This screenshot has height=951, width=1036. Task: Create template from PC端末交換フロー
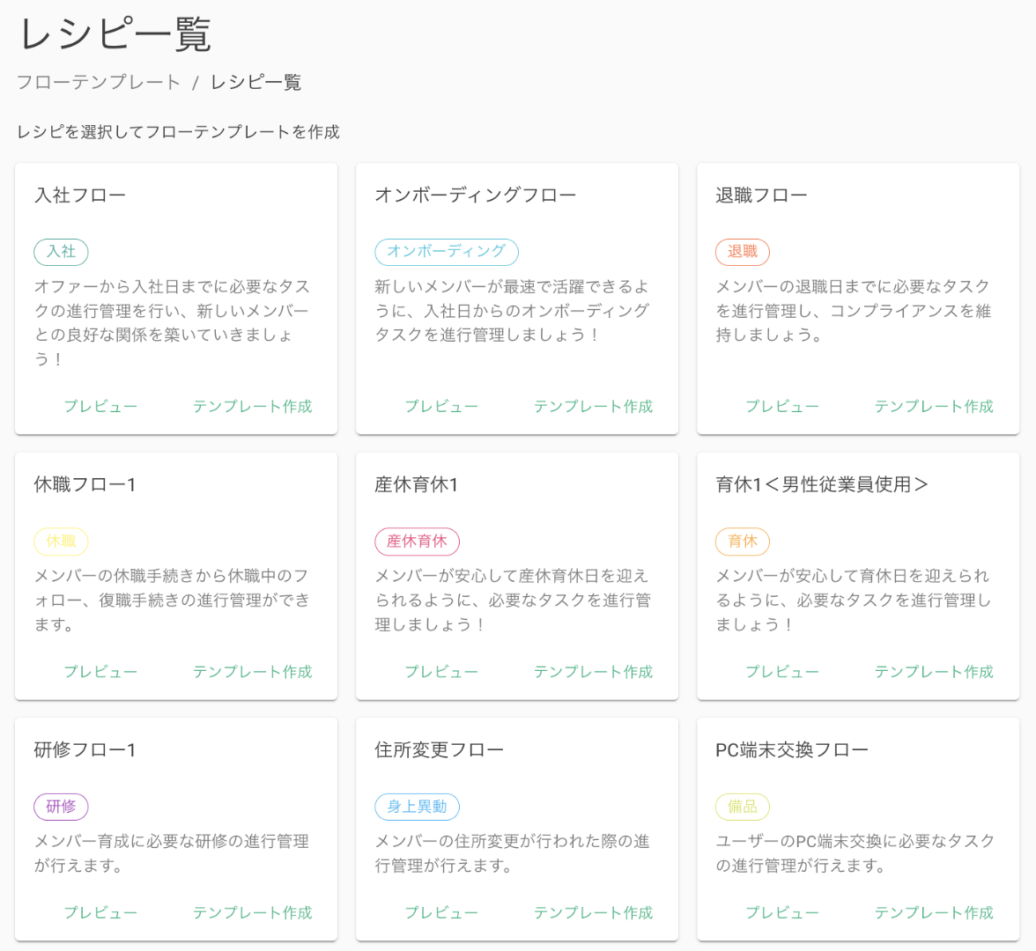tap(934, 912)
